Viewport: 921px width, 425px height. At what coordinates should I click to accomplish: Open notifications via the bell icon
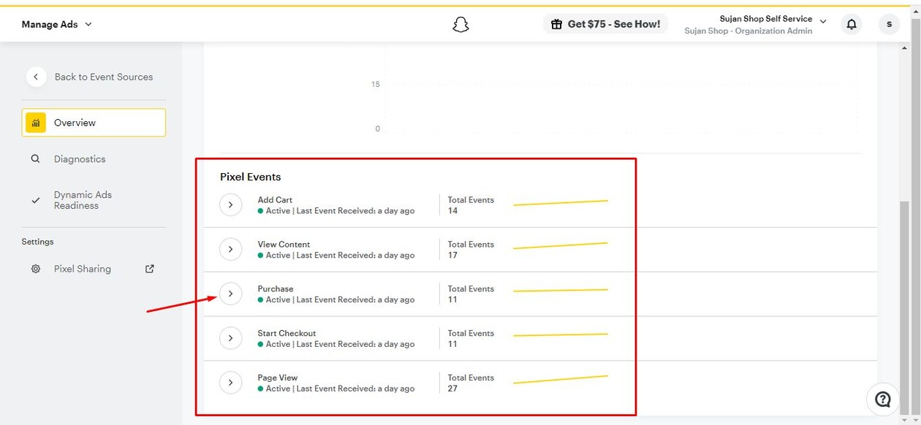[851, 23]
